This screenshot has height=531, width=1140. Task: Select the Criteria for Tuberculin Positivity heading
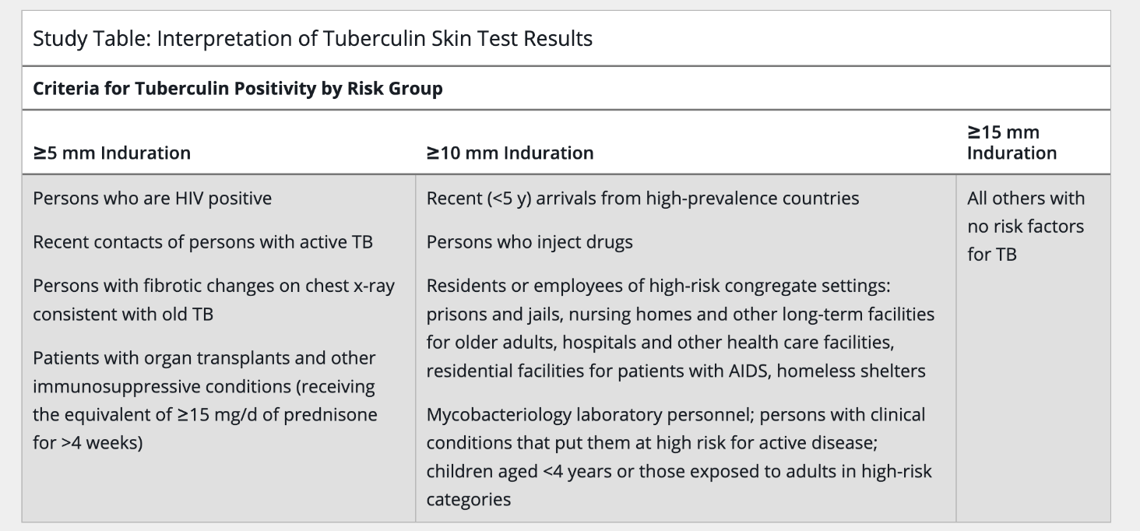(x=237, y=89)
